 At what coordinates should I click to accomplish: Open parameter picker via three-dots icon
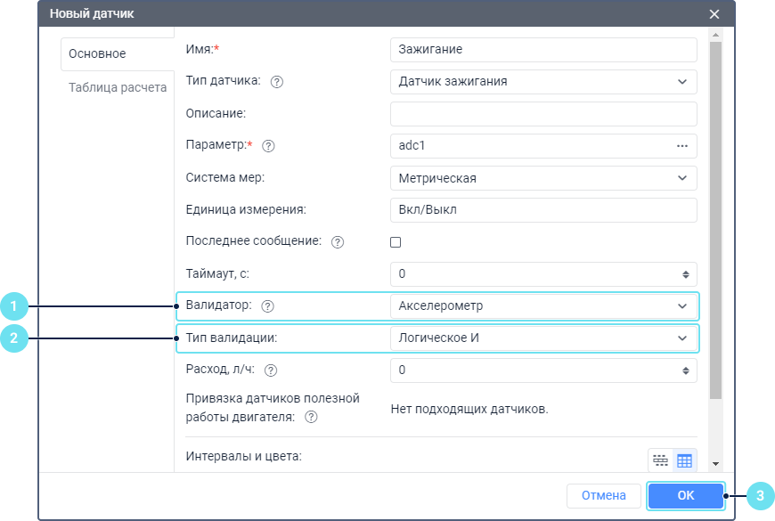click(682, 145)
